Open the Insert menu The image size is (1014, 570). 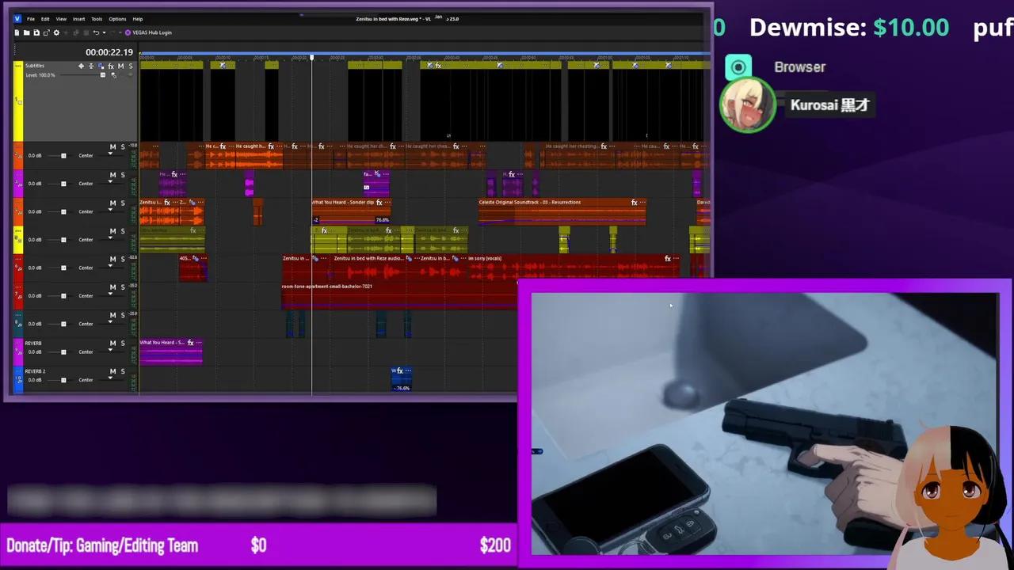point(79,18)
